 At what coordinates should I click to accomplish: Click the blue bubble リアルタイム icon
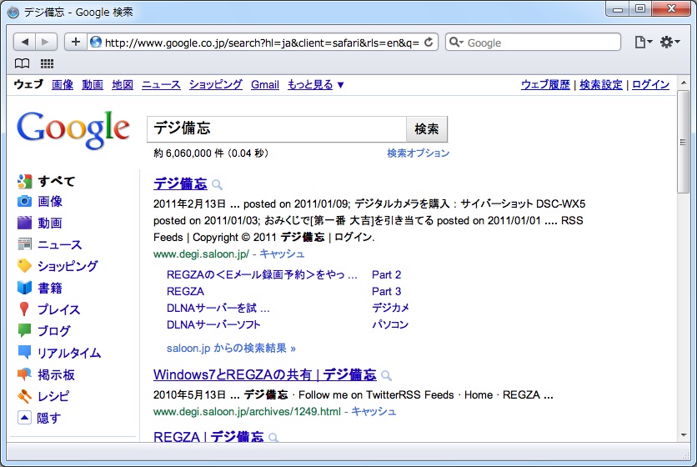click(25, 352)
